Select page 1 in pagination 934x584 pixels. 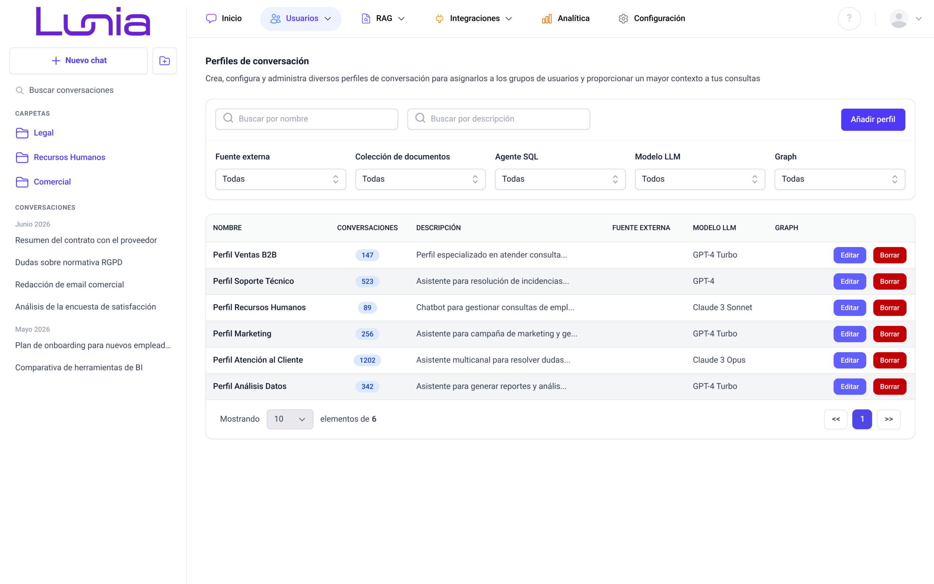[862, 419]
